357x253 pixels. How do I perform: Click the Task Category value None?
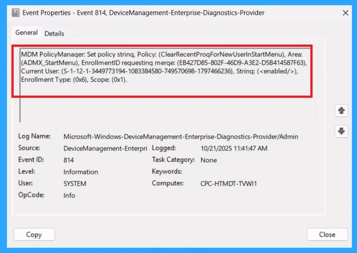click(x=208, y=160)
